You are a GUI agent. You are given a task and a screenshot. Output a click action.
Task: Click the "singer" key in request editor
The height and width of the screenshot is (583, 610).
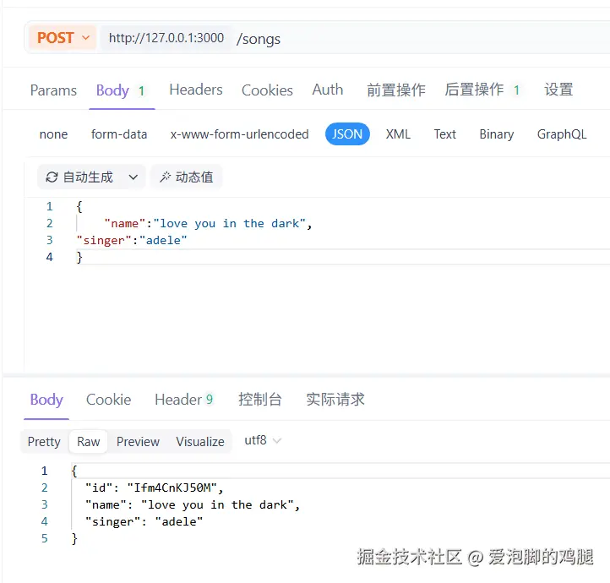coord(104,240)
